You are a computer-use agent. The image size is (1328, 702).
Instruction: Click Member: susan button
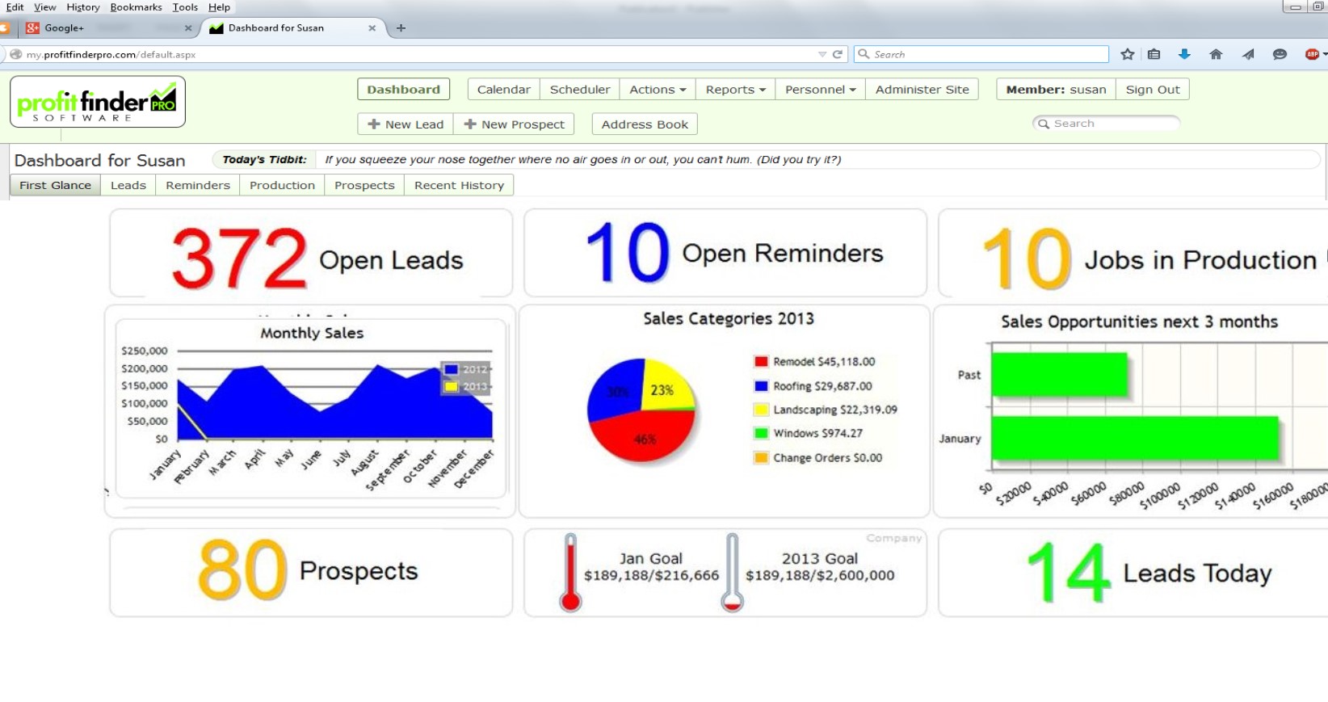pos(1056,90)
